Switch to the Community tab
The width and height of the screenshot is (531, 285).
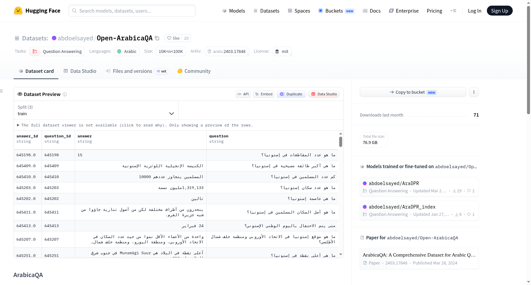click(x=194, y=71)
